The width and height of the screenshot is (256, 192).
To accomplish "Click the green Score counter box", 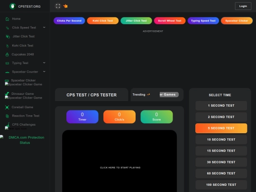I will [x=156, y=117].
